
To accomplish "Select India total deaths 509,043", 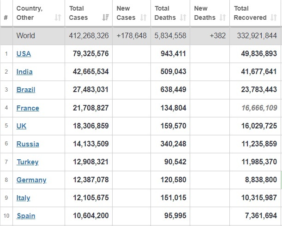I will (174, 72).
